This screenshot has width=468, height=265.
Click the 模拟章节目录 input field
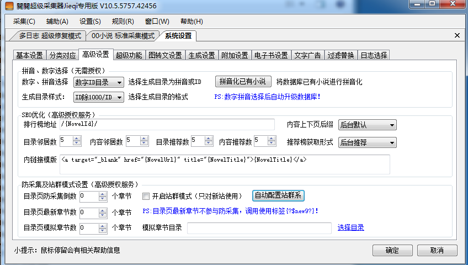point(259,228)
